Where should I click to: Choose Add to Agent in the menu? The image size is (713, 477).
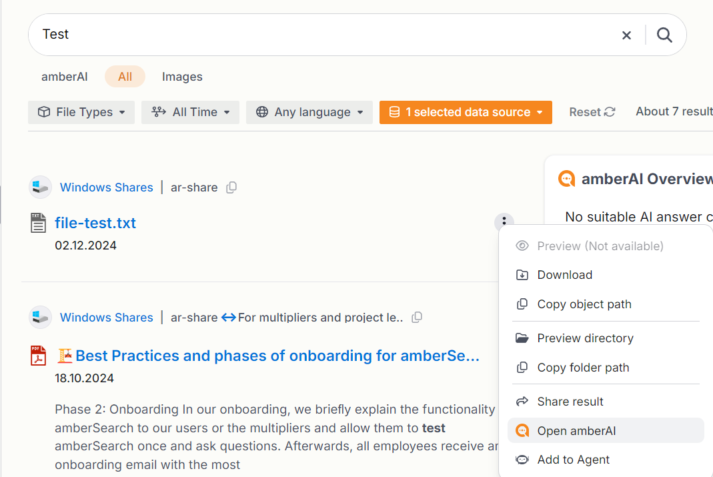(605, 460)
